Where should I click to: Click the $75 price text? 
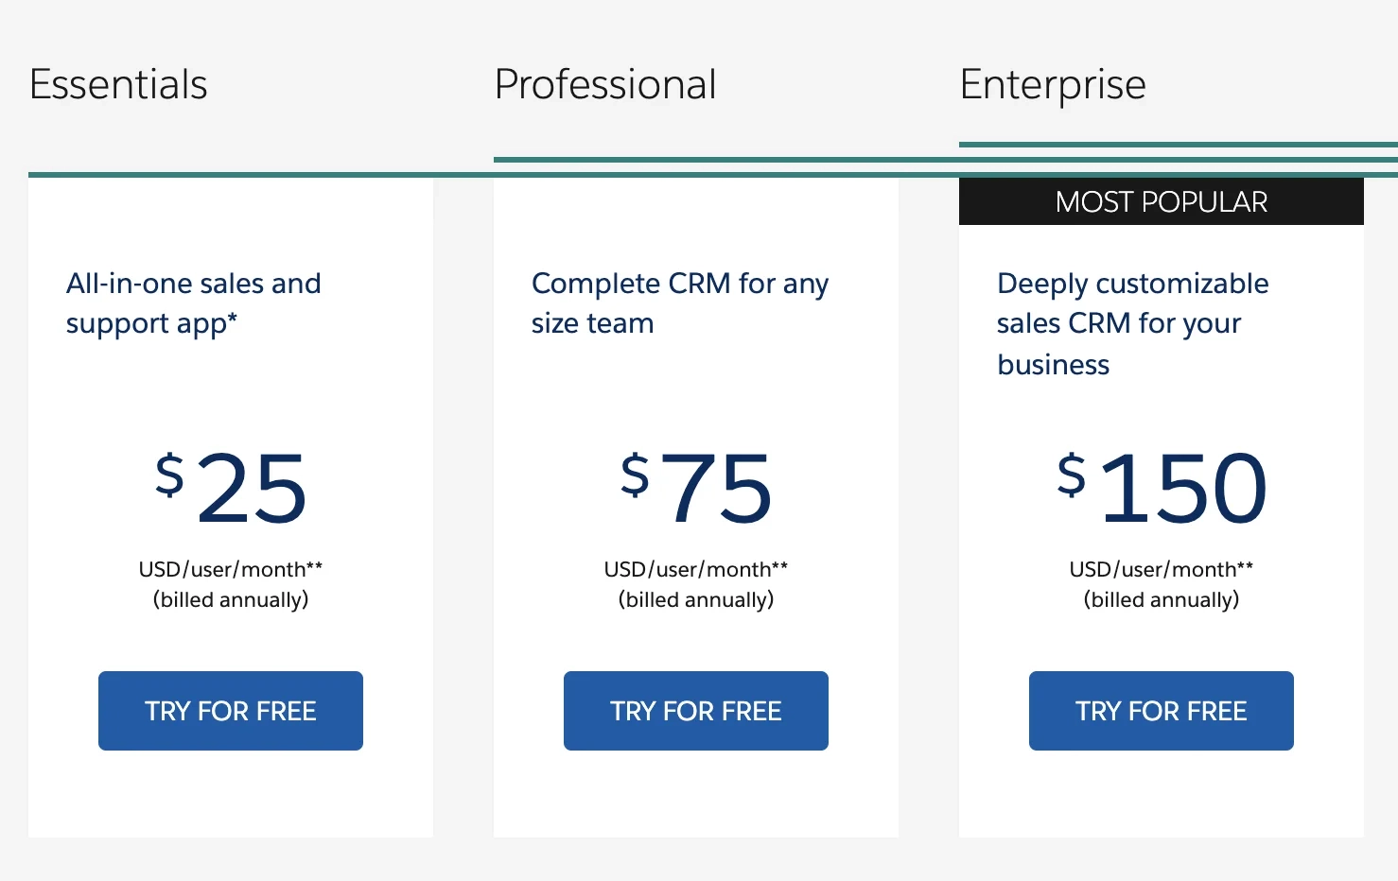pos(697,487)
